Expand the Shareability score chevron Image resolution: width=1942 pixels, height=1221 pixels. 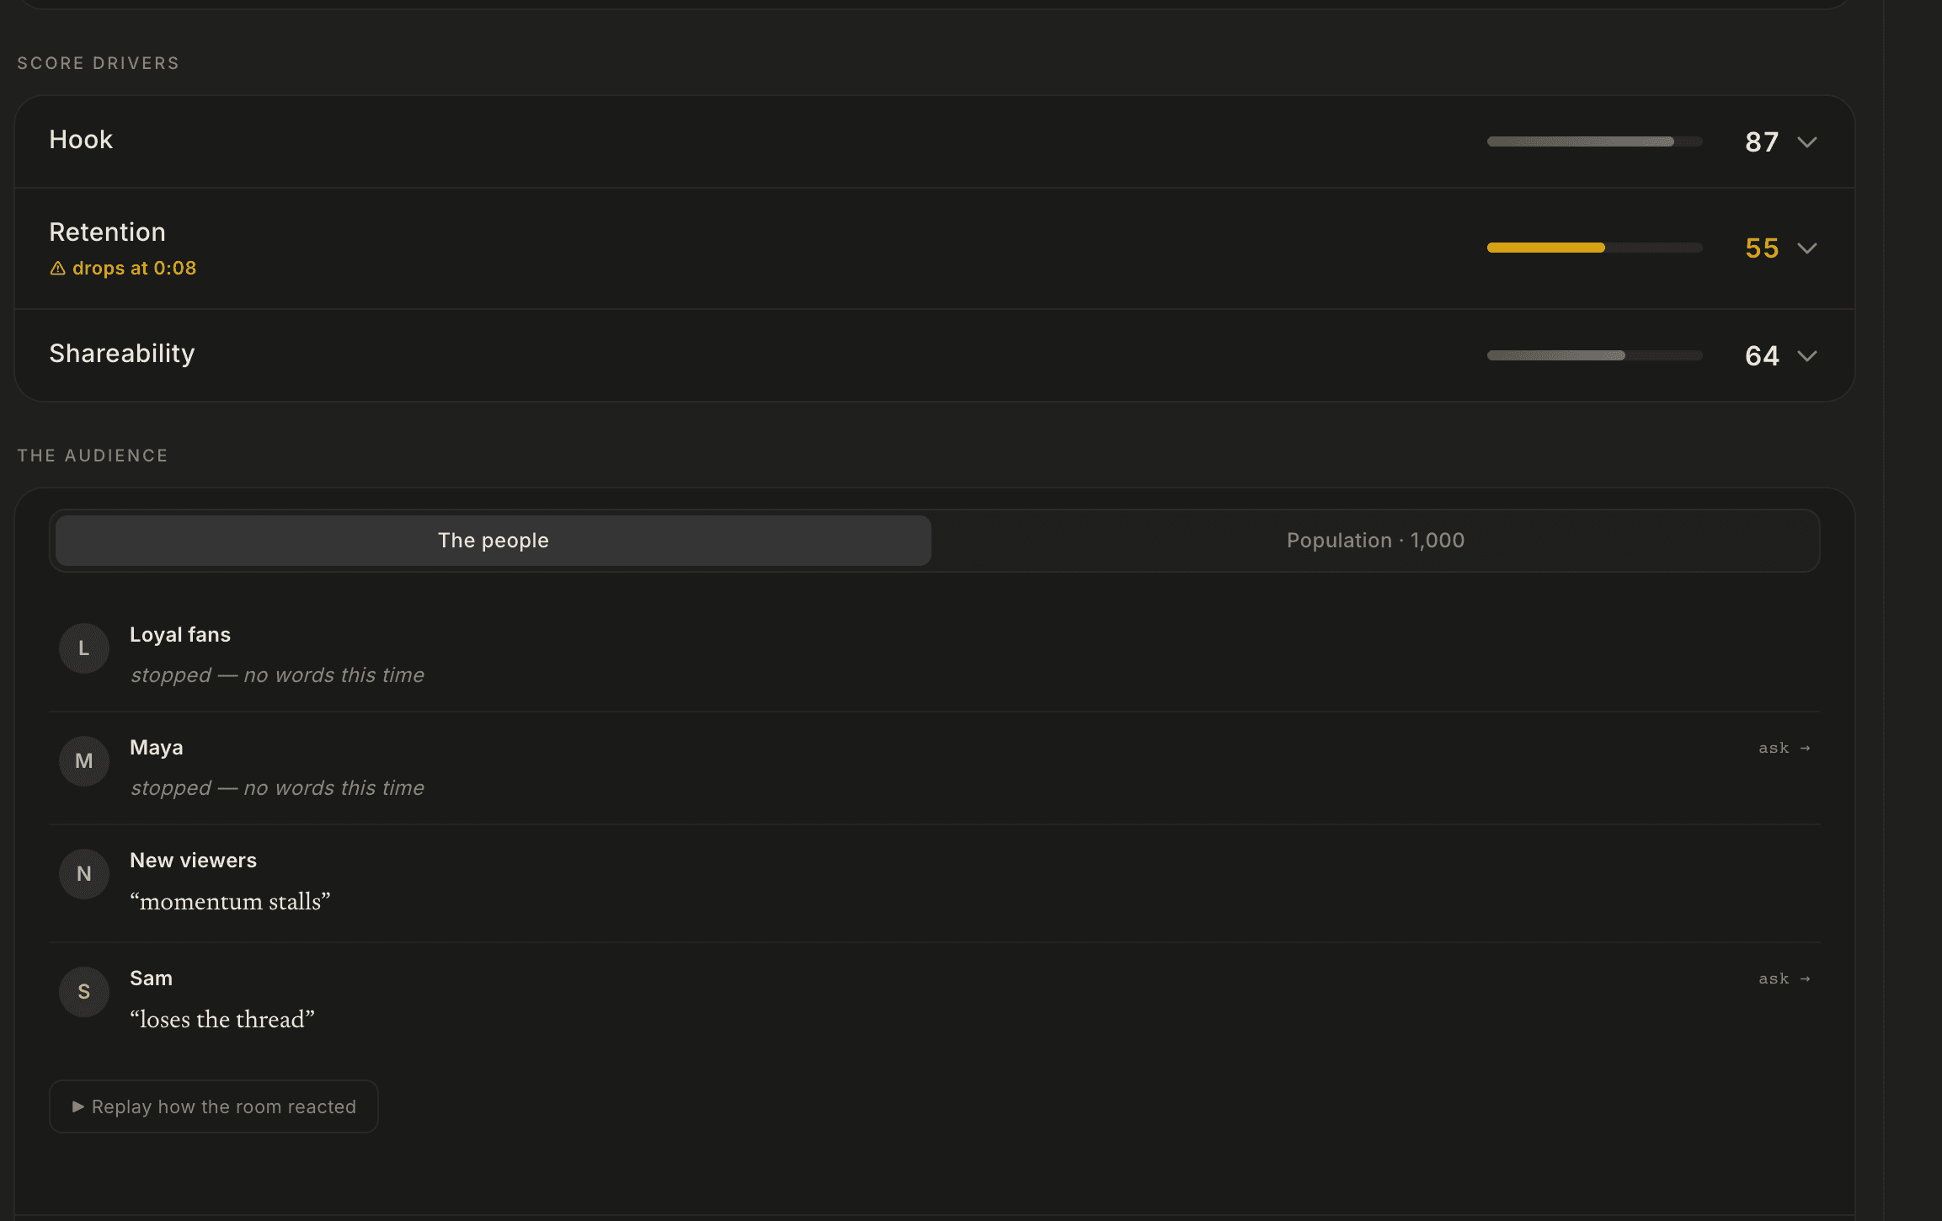1806,355
